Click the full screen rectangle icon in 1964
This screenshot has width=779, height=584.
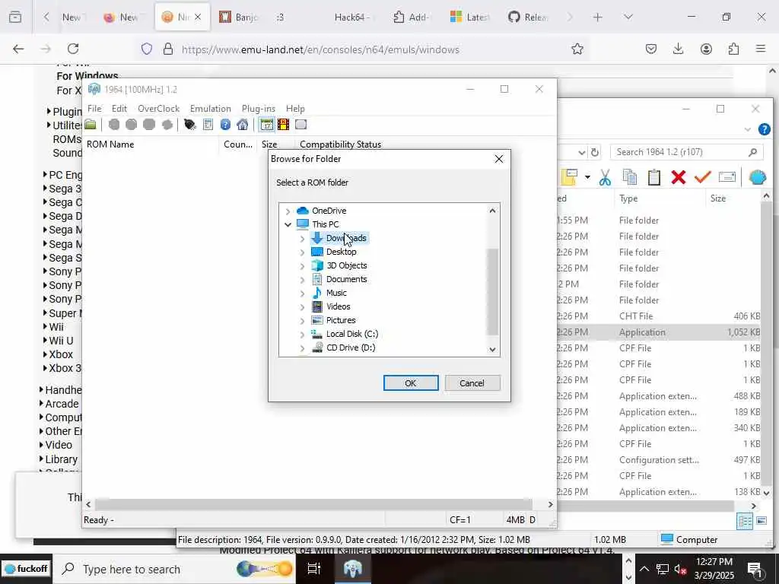pos(300,125)
